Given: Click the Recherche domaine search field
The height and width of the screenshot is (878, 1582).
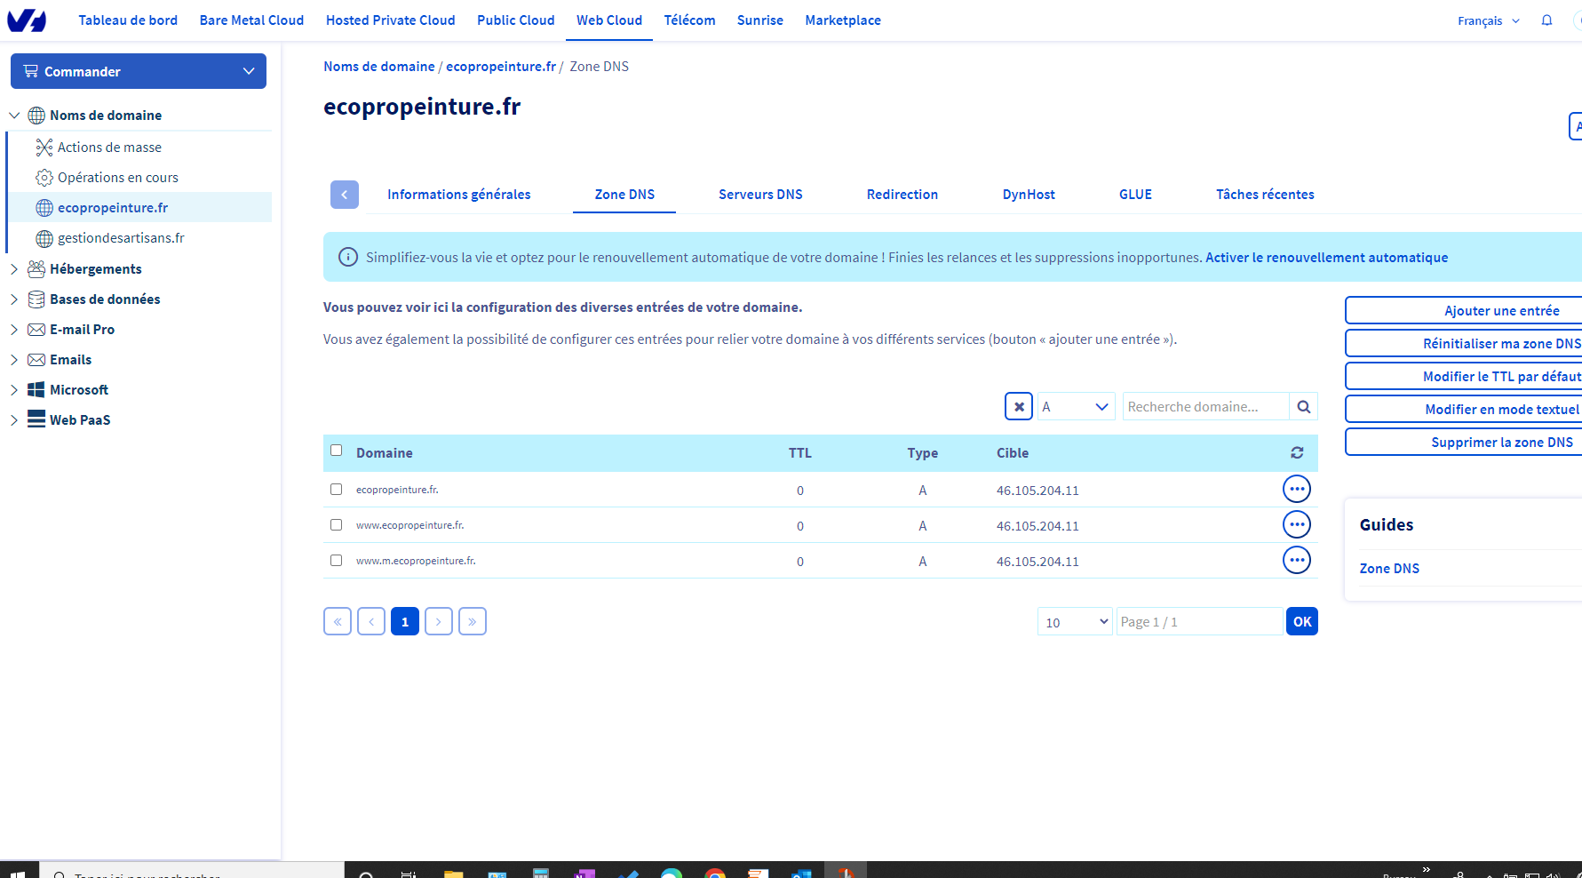Looking at the screenshot, I should click(x=1205, y=407).
